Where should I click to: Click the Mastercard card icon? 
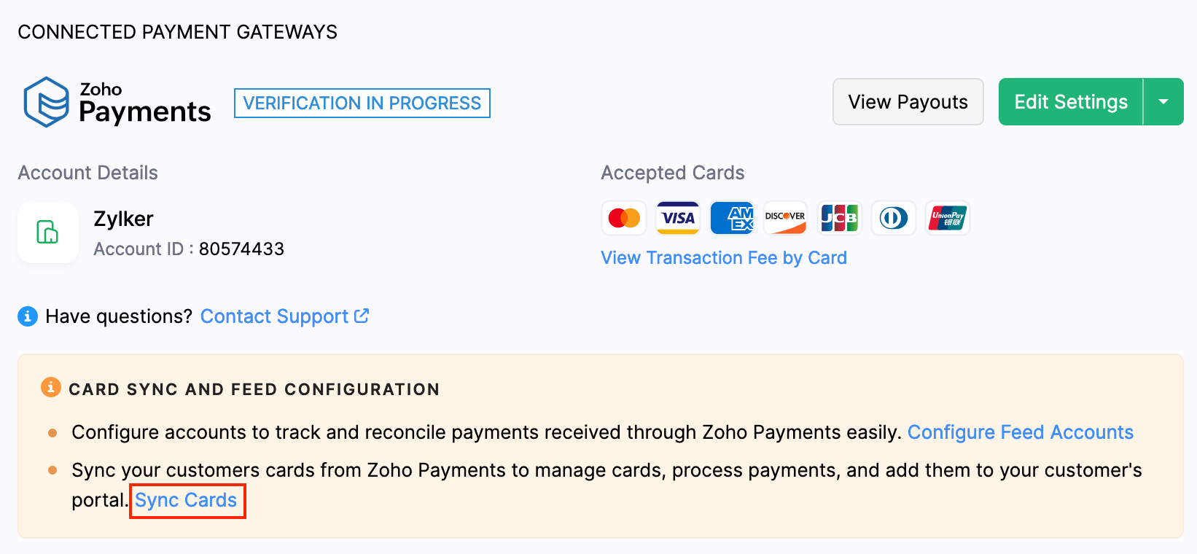[624, 218]
